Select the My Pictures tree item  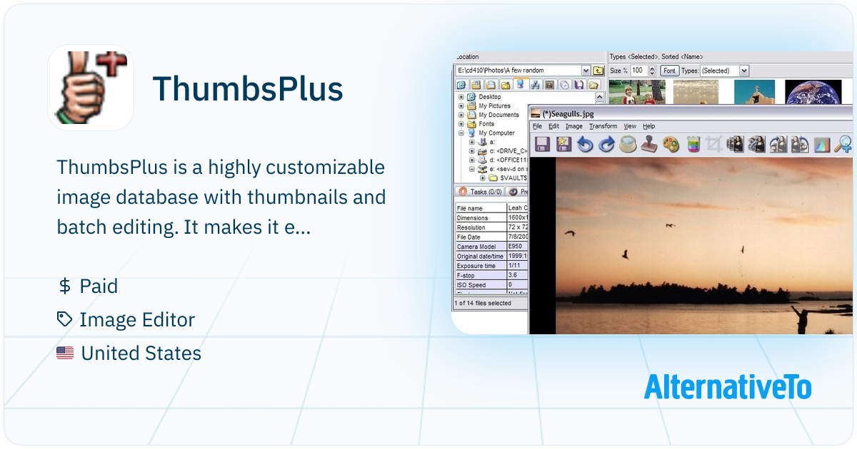pos(494,106)
